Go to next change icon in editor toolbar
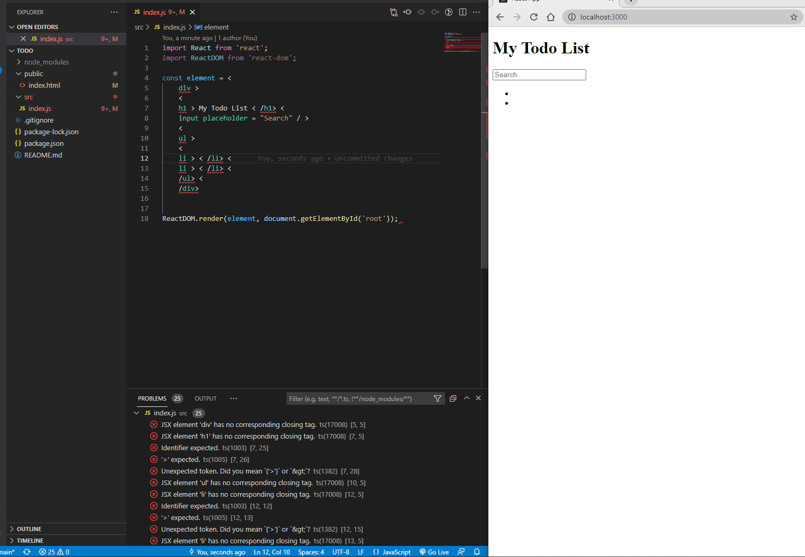This screenshot has width=805, height=557. [x=435, y=12]
